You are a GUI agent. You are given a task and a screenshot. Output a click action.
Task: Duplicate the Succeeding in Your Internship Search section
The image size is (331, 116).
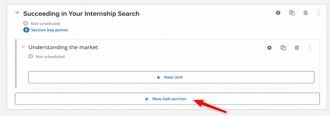point(292,13)
